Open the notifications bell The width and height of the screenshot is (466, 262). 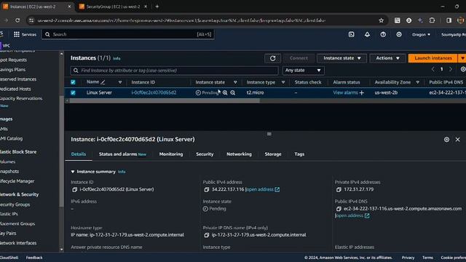(367, 34)
